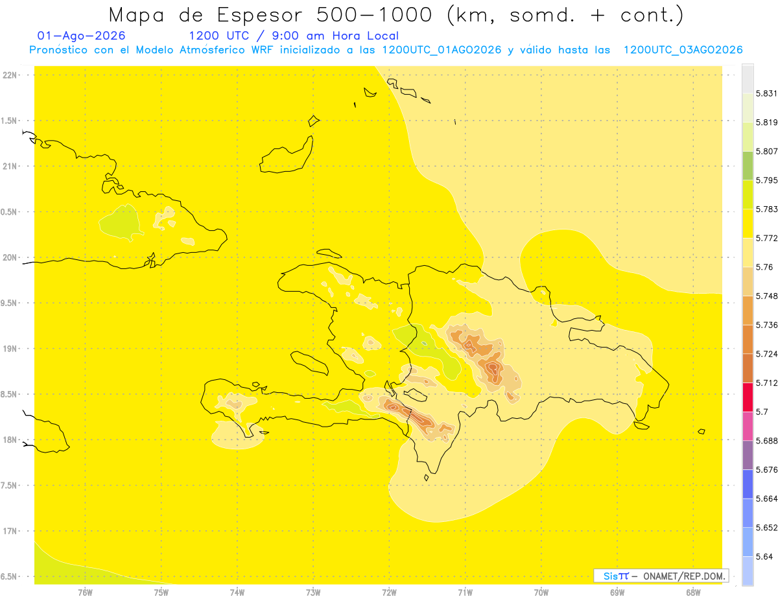778x601 pixels.
Task: Click the grey swatch above the 5.831 value
Action: [748, 78]
